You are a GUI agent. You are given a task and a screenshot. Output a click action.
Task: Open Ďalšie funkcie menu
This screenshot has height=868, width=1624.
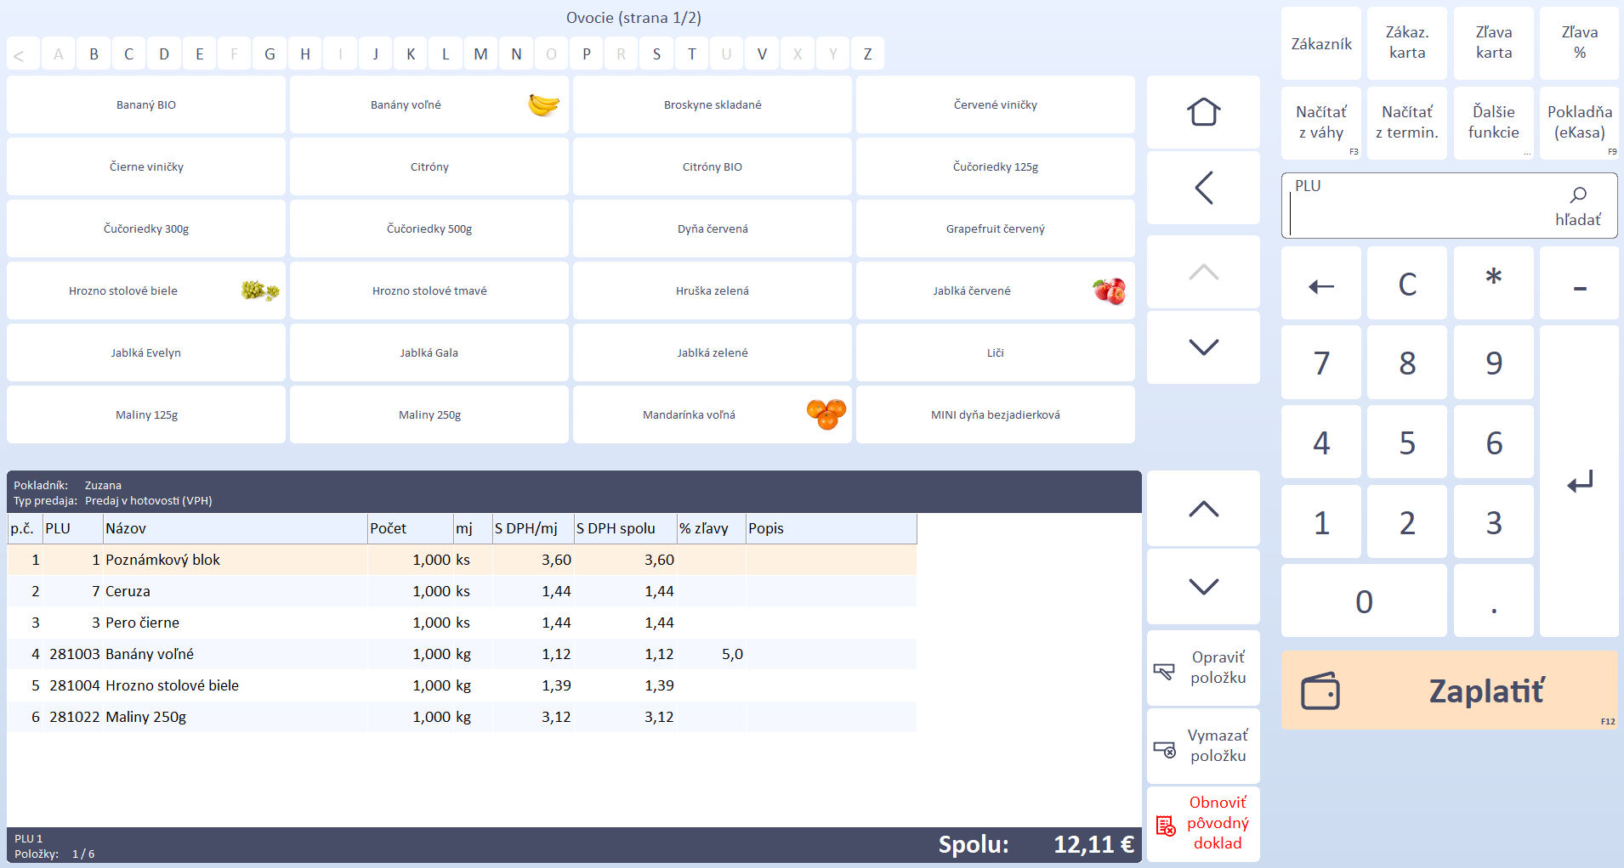click(1493, 122)
